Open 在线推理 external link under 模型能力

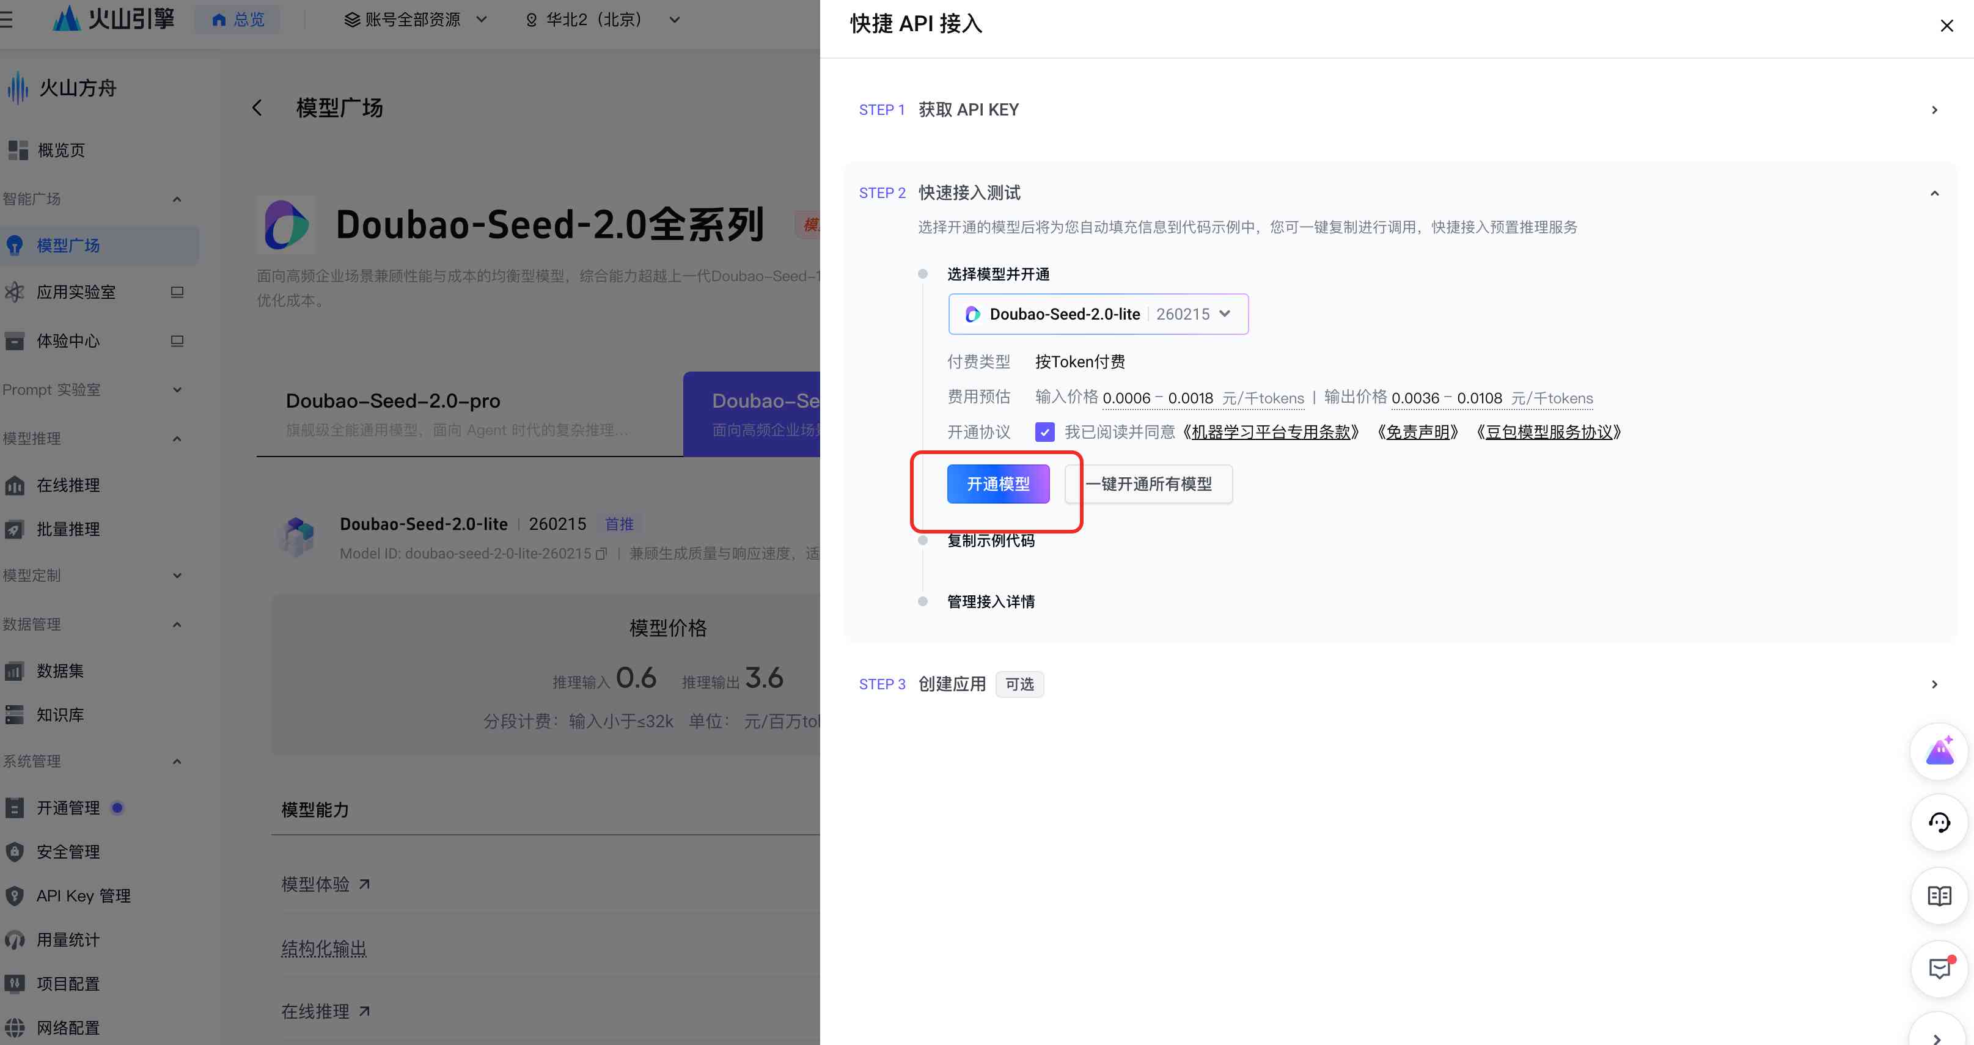[326, 1012]
